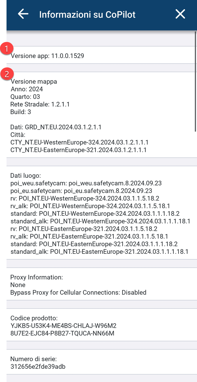Tap the Proxy Information heading
The image size is (197, 382).
pos(36,277)
